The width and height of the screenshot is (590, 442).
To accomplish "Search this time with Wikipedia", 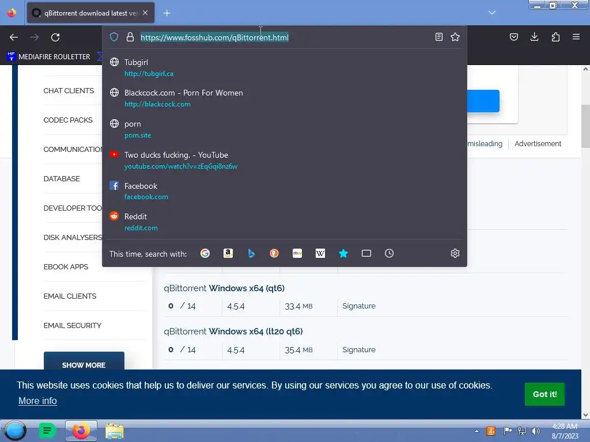I will [320, 253].
